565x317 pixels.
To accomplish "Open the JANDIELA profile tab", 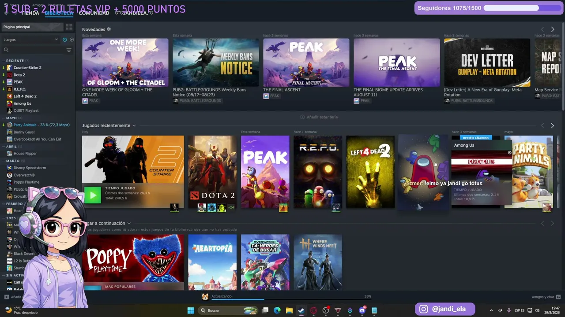I will pyautogui.click(x=134, y=13).
